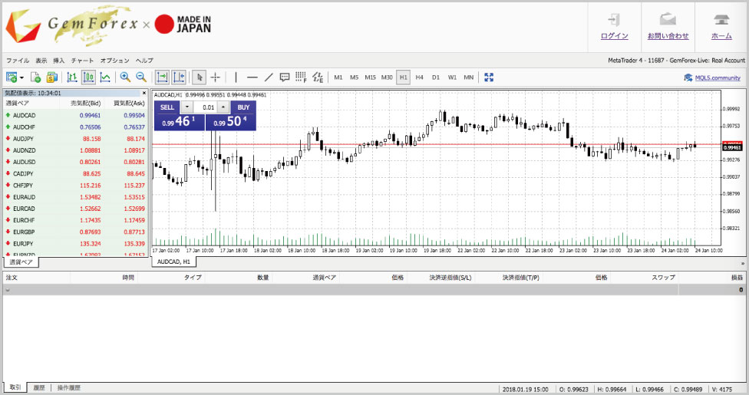Image resolution: width=749 pixels, height=395 pixels.
Task: Open the ファイル menu
Action: point(18,61)
